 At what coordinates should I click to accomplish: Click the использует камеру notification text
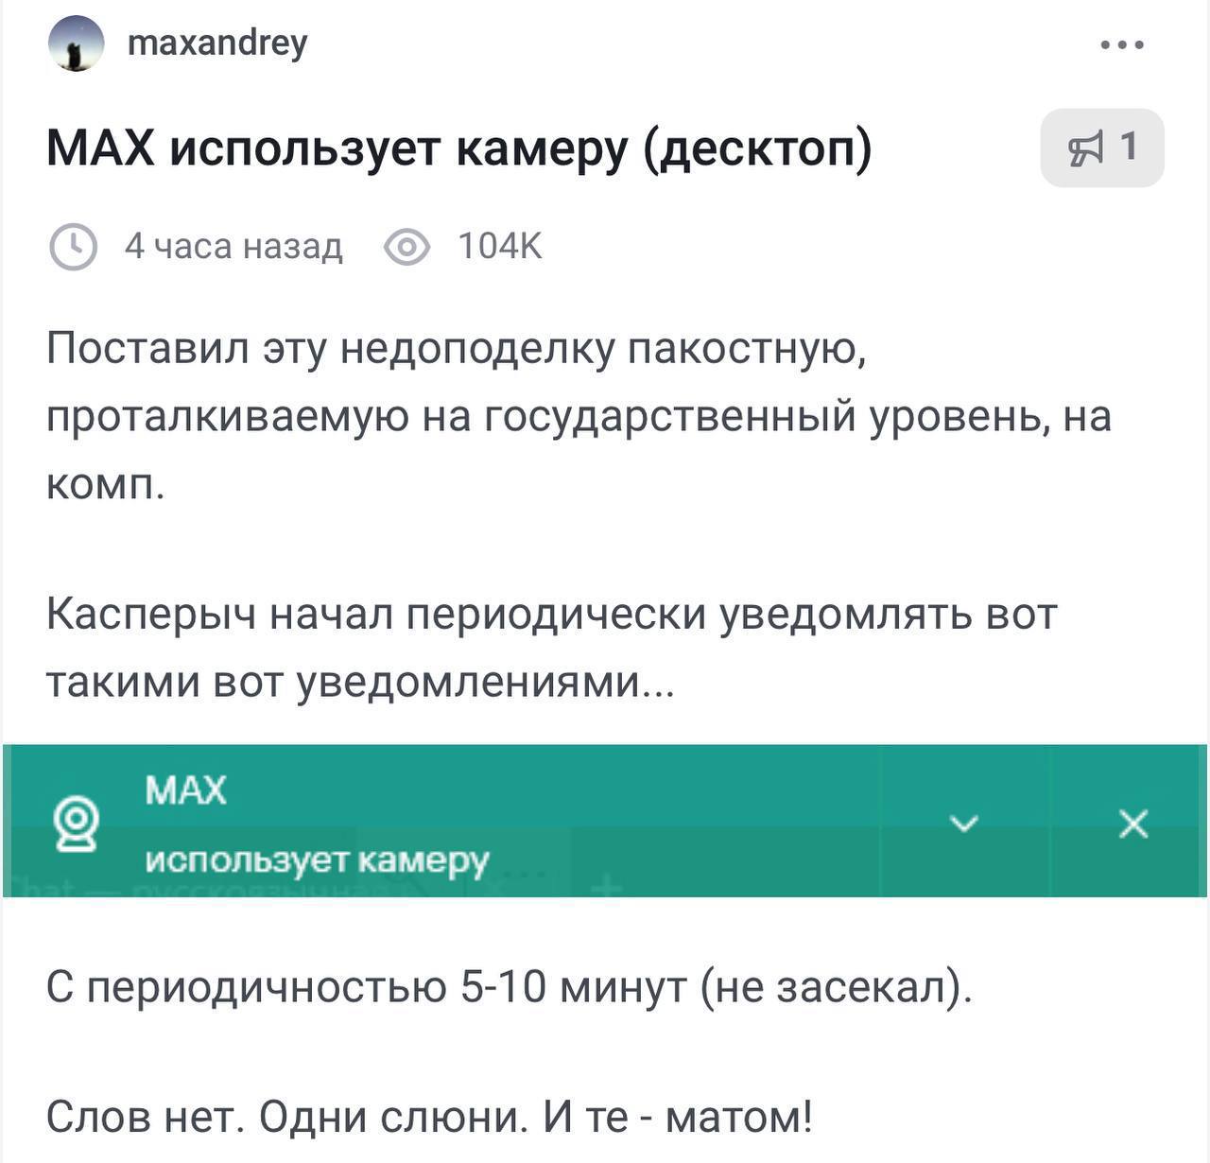(x=318, y=859)
